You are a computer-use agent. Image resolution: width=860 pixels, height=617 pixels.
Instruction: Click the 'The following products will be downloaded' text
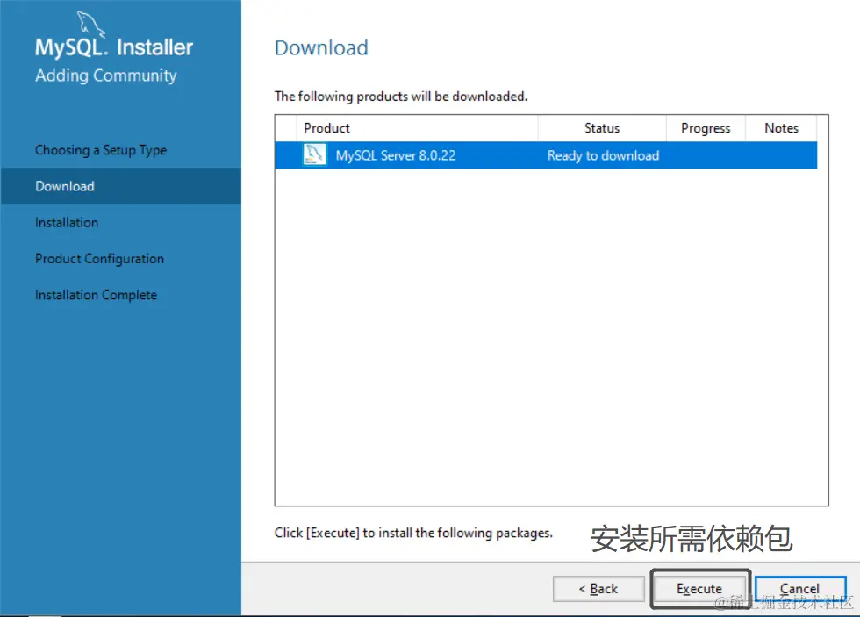click(x=401, y=97)
